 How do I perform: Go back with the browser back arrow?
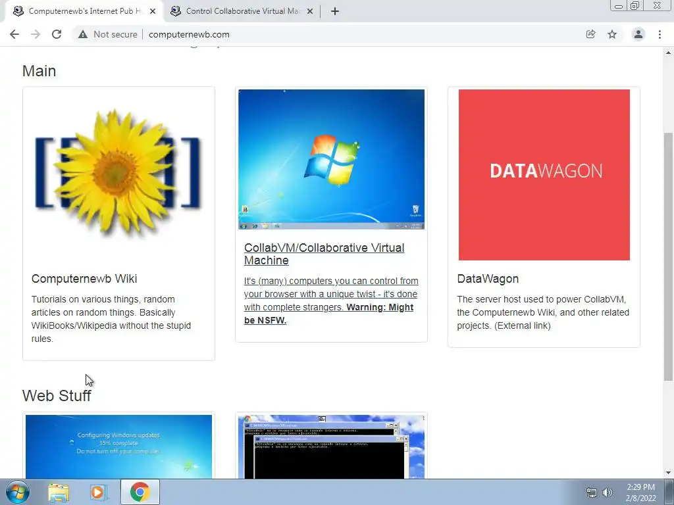click(x=14, y=34)
